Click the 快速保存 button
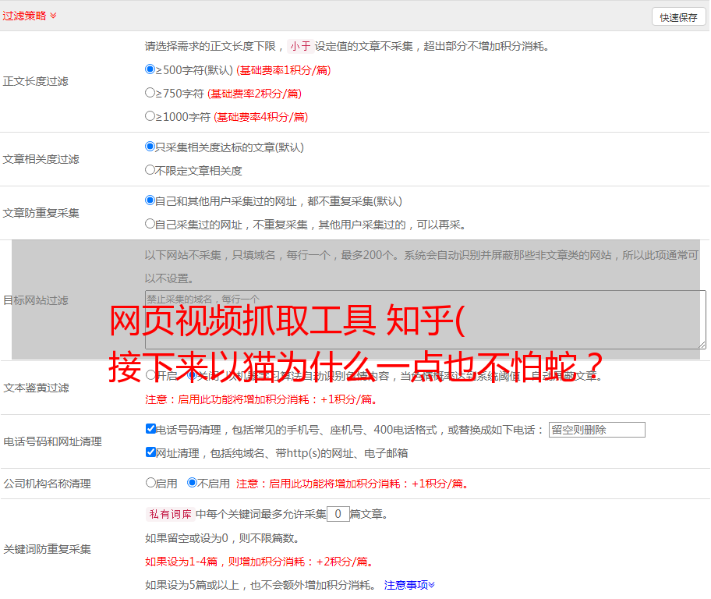The image size is (711, 599). 678,17
